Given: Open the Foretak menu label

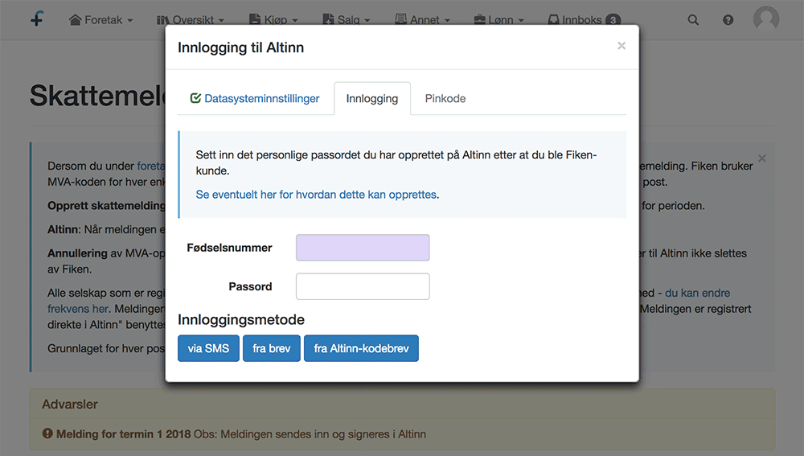Looking at the screenshot, I should click(x=104, y=20).
